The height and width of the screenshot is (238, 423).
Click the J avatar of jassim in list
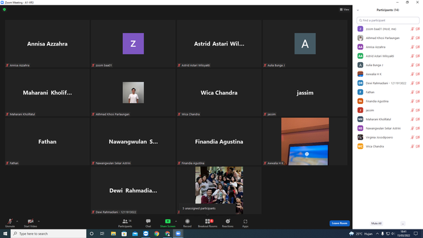point(360,110)
